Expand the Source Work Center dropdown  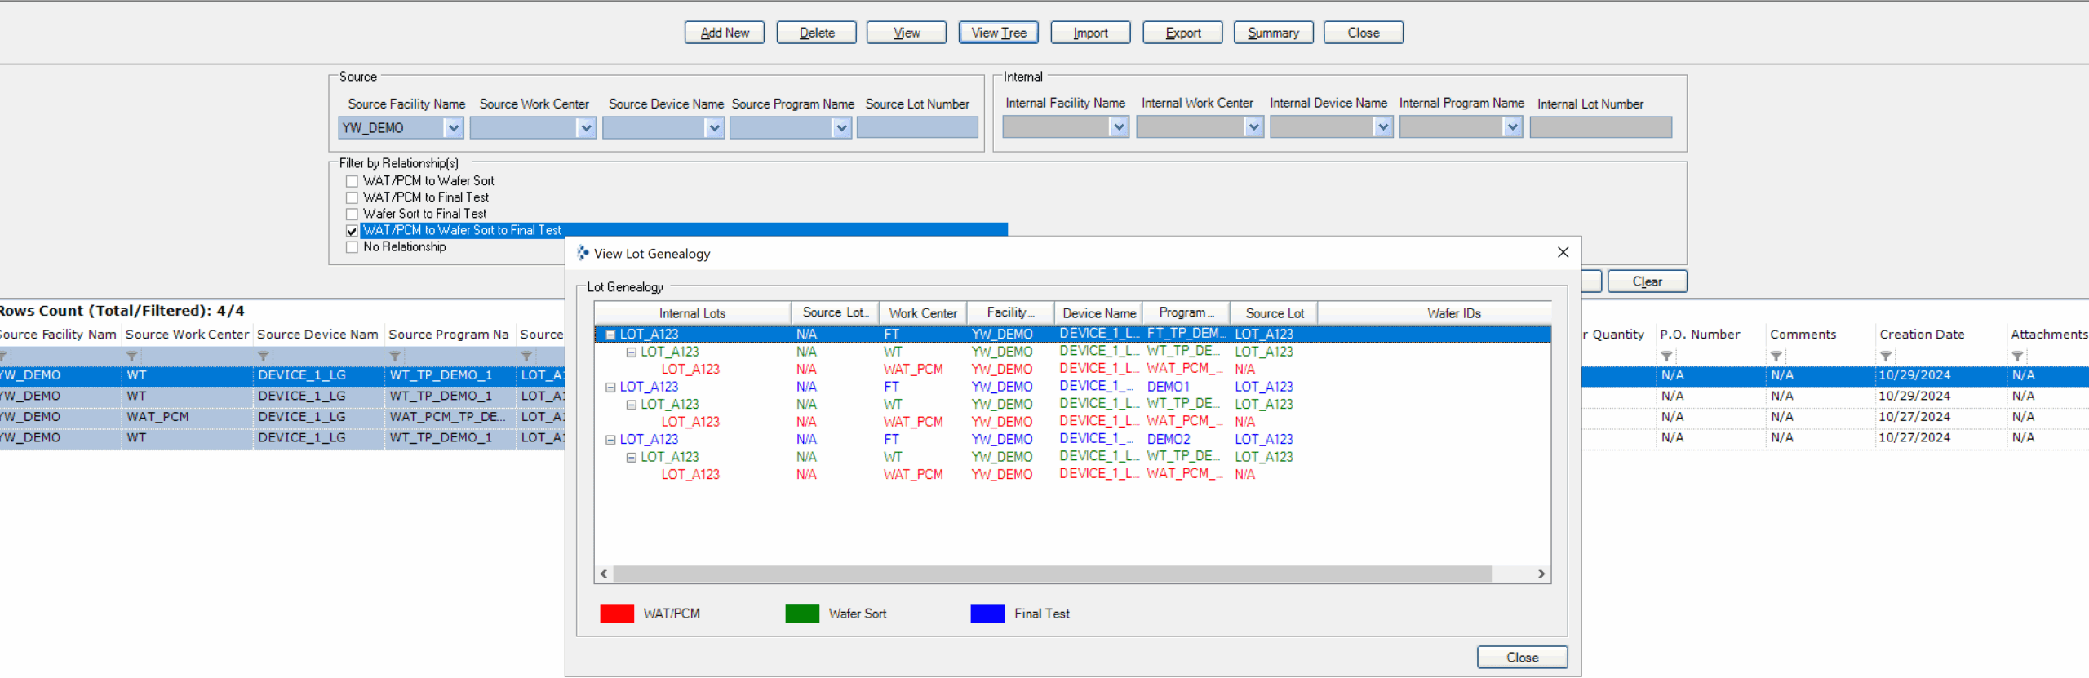coord(585,128)
